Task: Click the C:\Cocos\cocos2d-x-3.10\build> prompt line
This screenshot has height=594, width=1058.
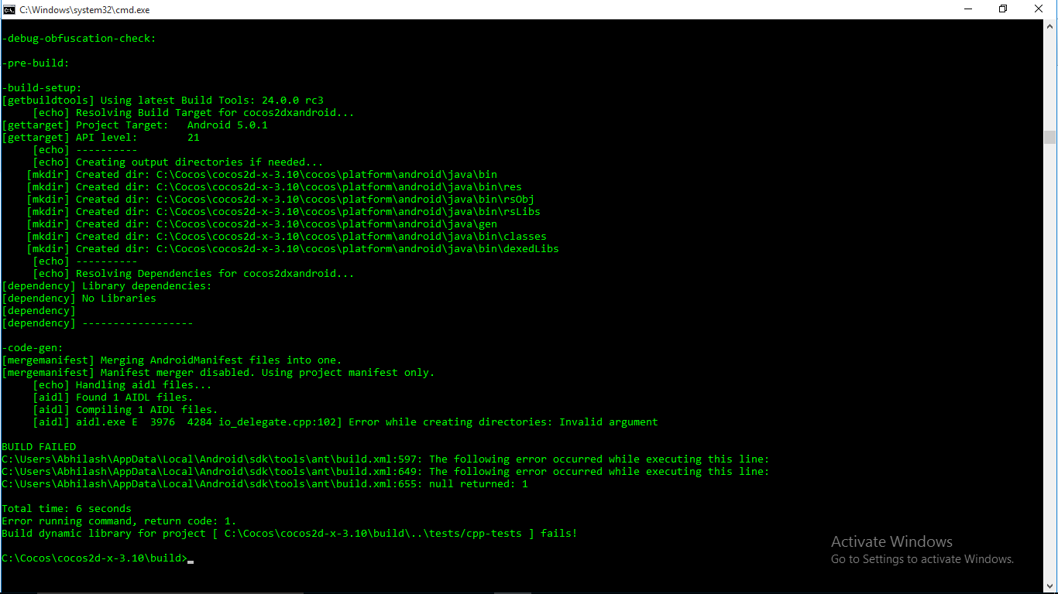Action: coord(94,558)
